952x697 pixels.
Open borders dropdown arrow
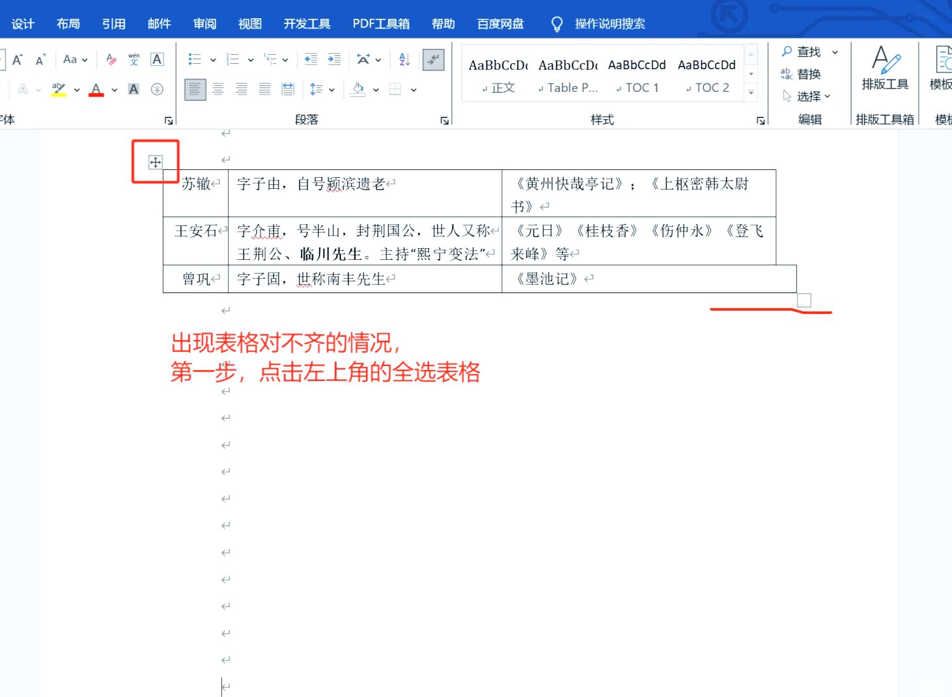pyautogui.click(x=413, y=90)
